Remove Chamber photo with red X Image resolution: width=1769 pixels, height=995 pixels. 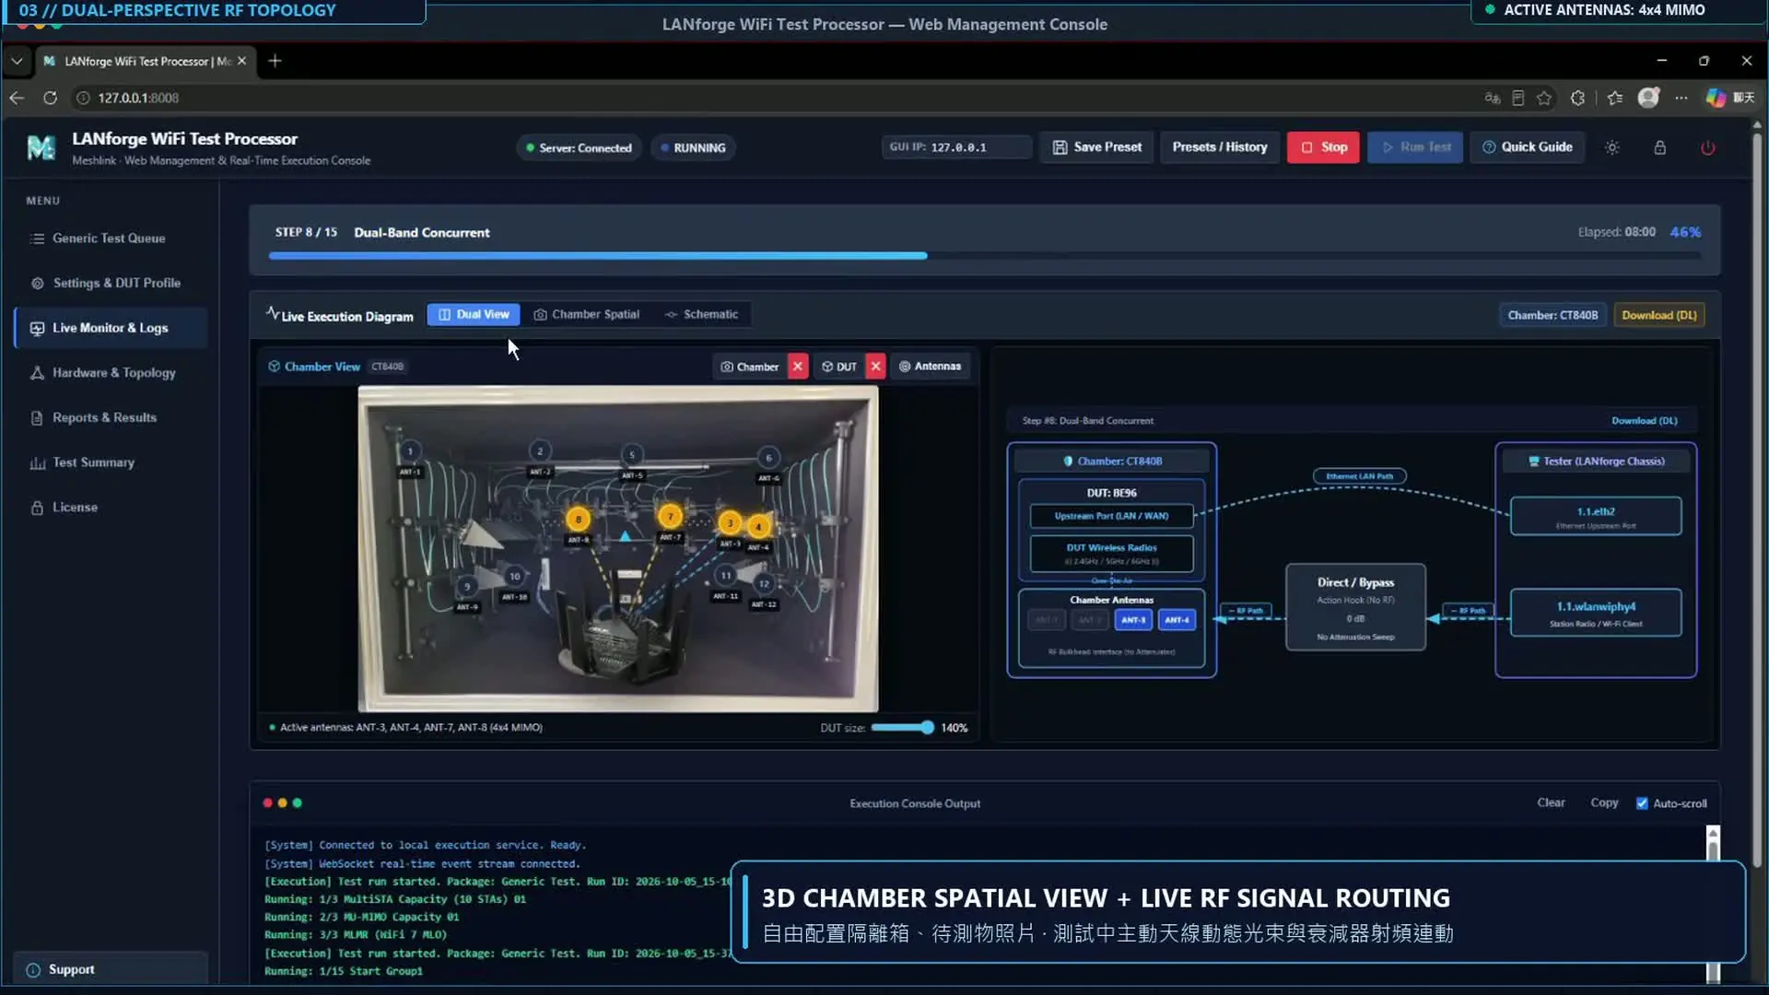point(798,367)
